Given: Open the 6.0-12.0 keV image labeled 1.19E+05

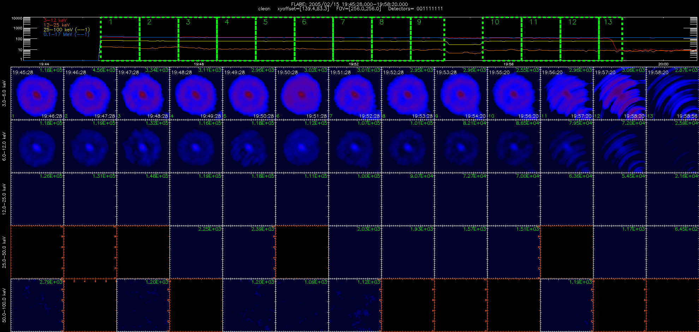Looking at the screenshot, I should (x=90, y=146).
